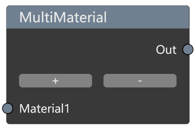Click the round port next to Out
This screenshot has width=195, height=129.
(188, 49)
